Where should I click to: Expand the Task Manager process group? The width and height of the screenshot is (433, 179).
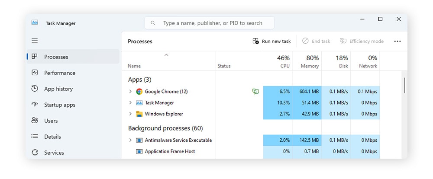coord(130,102)
